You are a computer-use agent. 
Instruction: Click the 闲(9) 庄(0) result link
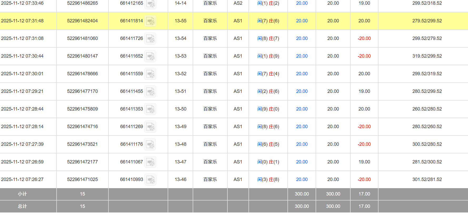pos(268,109)
